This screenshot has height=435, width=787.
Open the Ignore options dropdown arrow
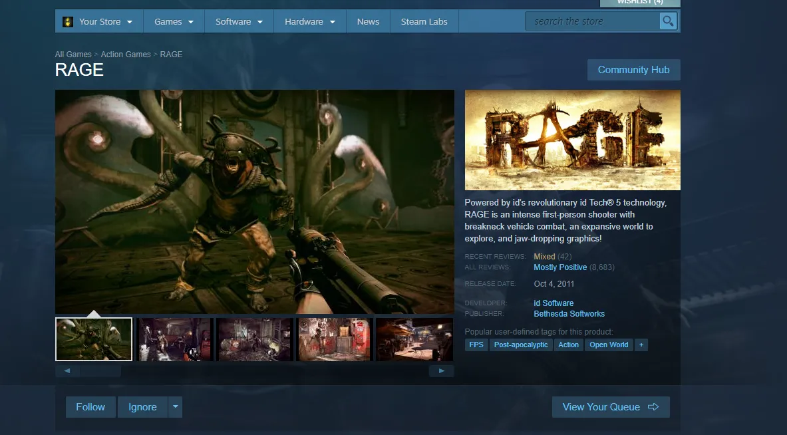[x=175, y=407]
